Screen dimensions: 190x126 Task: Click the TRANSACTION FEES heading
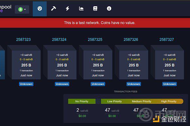(x=126, y=91)
